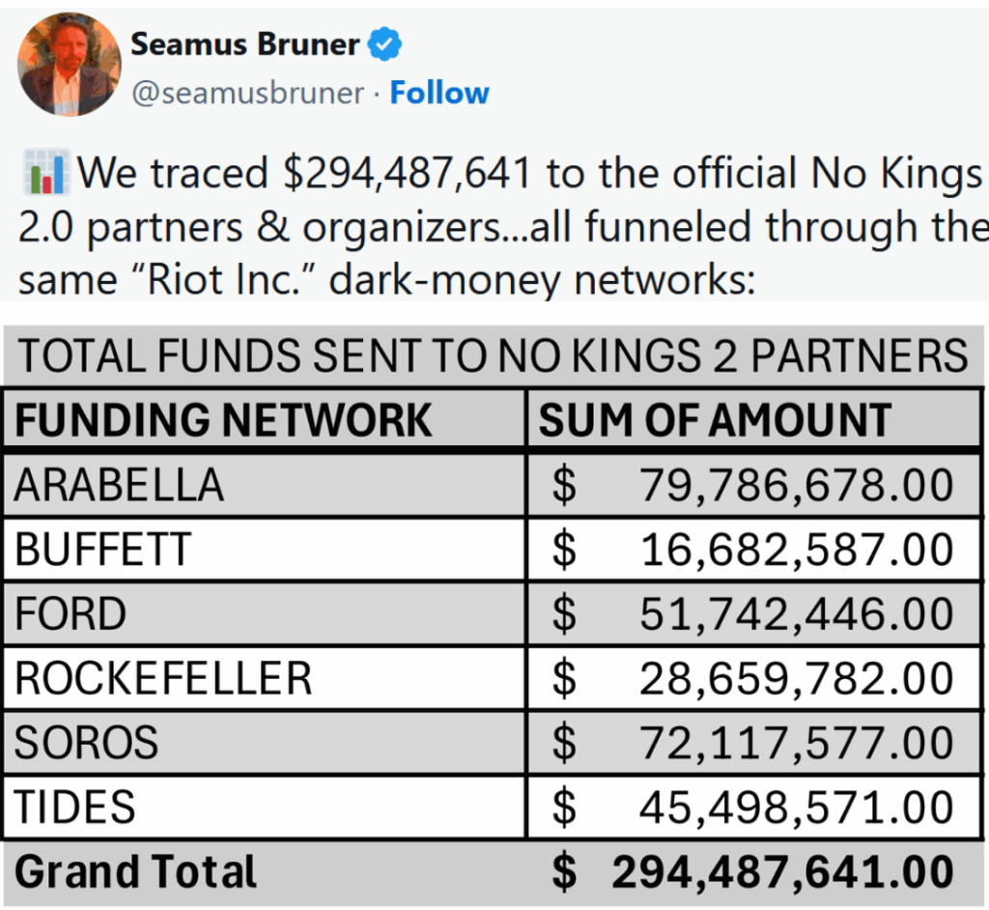Follow the Seamus Bruner account
This screenshot has height=910, width=989.
pyautogui.click(x=439, y=94)
